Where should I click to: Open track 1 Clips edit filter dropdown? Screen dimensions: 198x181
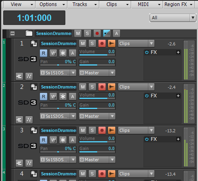136,43
